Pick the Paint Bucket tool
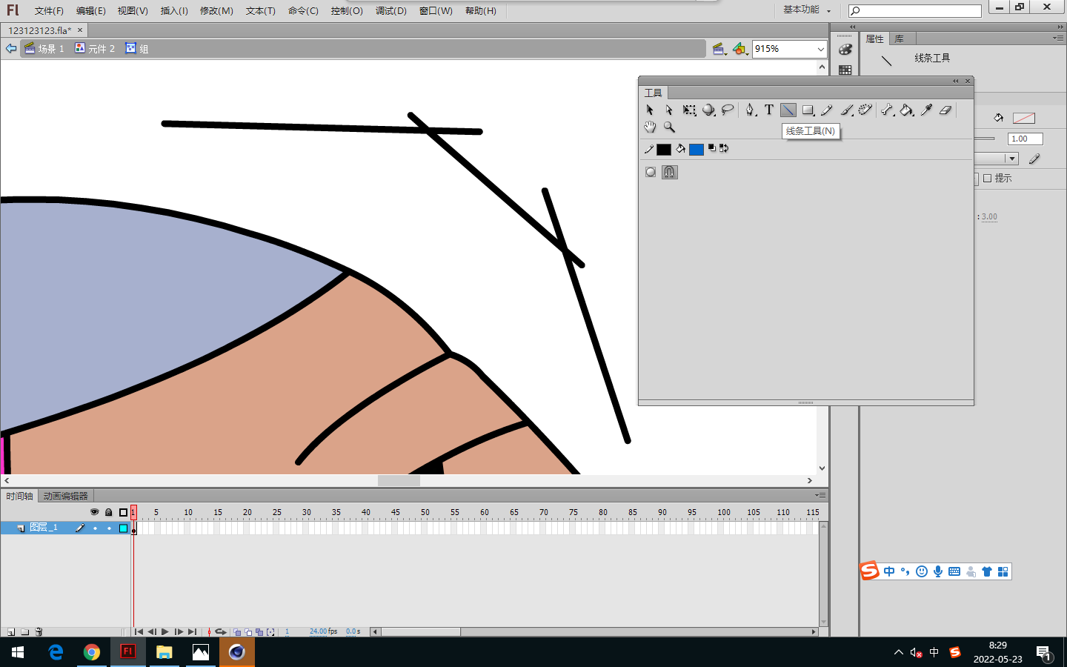 point(906,110)
